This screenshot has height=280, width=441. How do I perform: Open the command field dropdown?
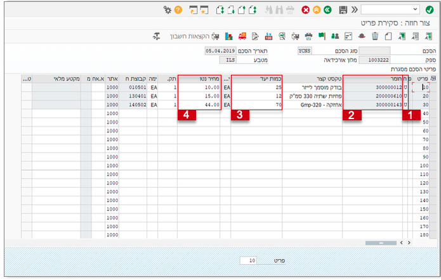[x=415, y=10]
